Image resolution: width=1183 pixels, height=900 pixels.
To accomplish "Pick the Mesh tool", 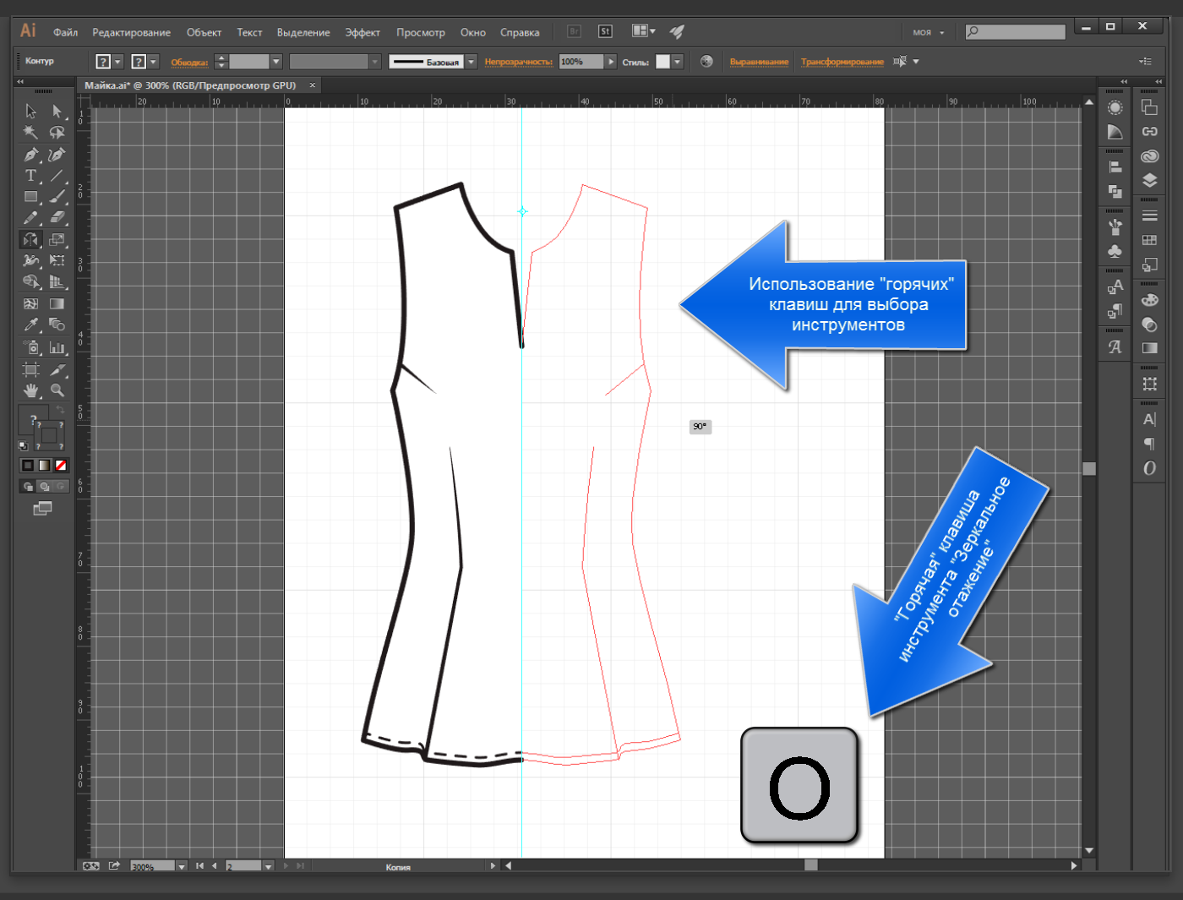I will tap(30, 303).
